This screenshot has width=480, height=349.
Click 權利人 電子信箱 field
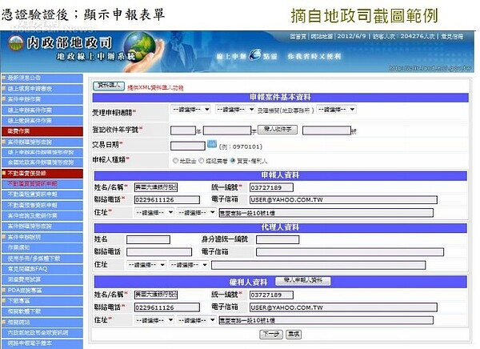[x=343, y=307]
